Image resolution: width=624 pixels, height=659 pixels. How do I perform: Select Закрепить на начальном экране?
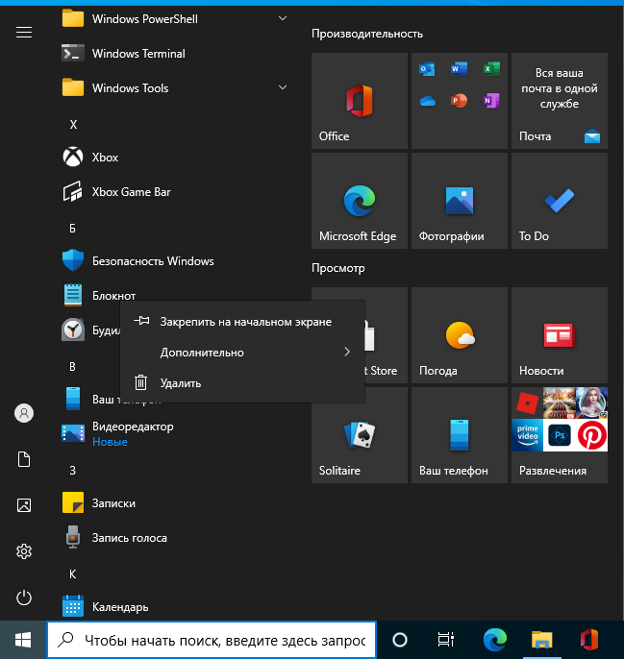(x=242, y=322)
